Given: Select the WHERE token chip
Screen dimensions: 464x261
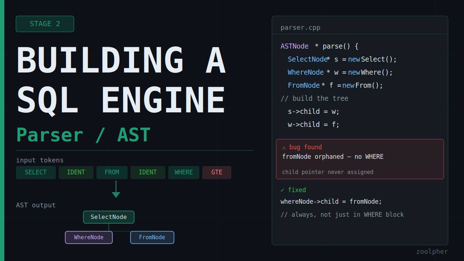Looking at the screenshot, I should pos(184,173).
